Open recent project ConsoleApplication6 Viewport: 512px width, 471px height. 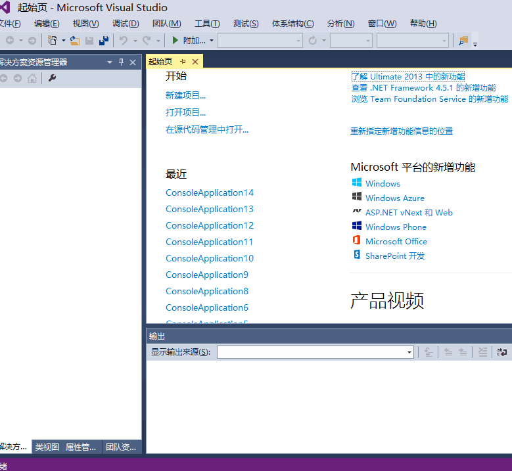point(207,307)
